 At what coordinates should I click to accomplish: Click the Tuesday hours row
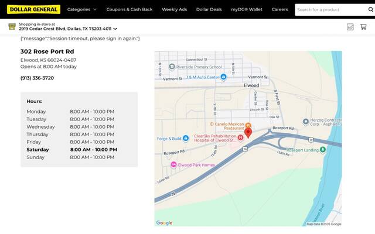pyautogui.click(x=70, y=119)
